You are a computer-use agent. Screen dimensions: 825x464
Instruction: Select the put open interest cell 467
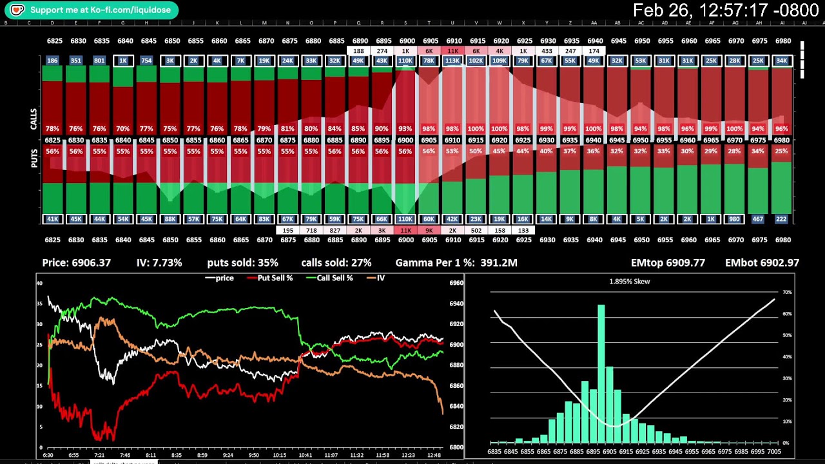[x=758, y=219]
